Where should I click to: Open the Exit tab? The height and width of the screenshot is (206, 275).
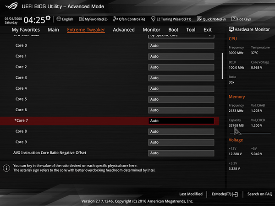(x=208, y=30)
